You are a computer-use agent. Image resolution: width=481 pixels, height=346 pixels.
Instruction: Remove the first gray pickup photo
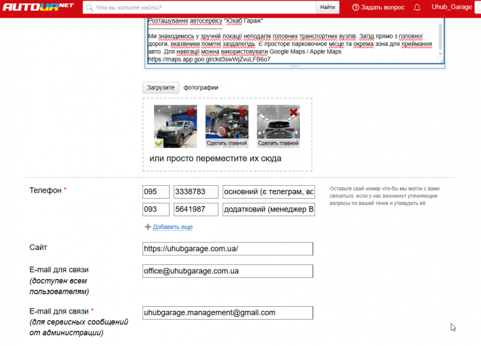point(191,112)
